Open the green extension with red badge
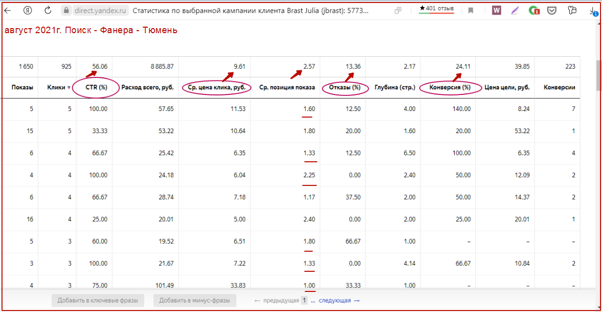The image size is (602, 312). coord(534,10)
